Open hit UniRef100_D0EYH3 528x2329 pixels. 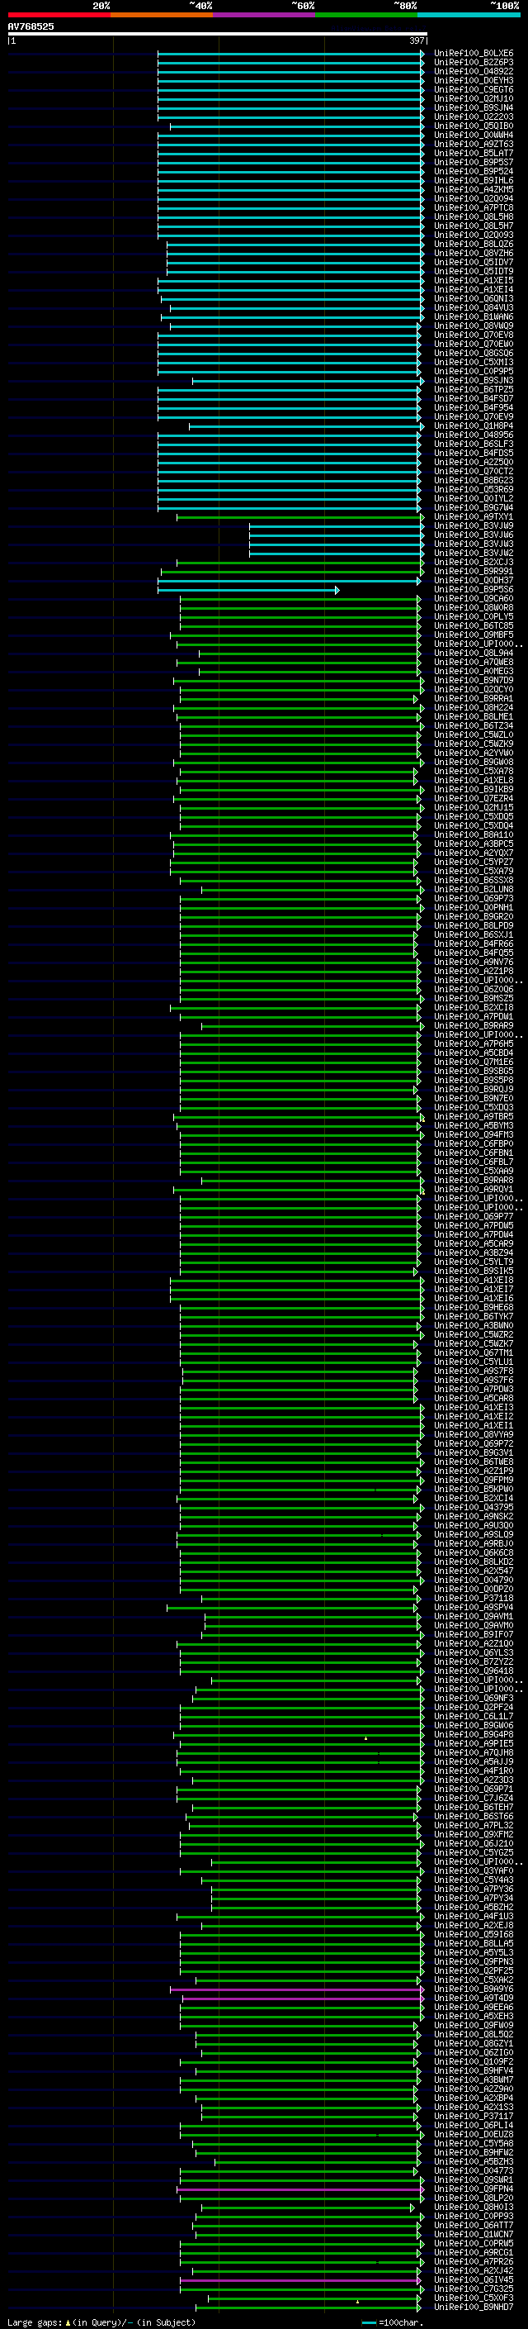tap(474, 80)
